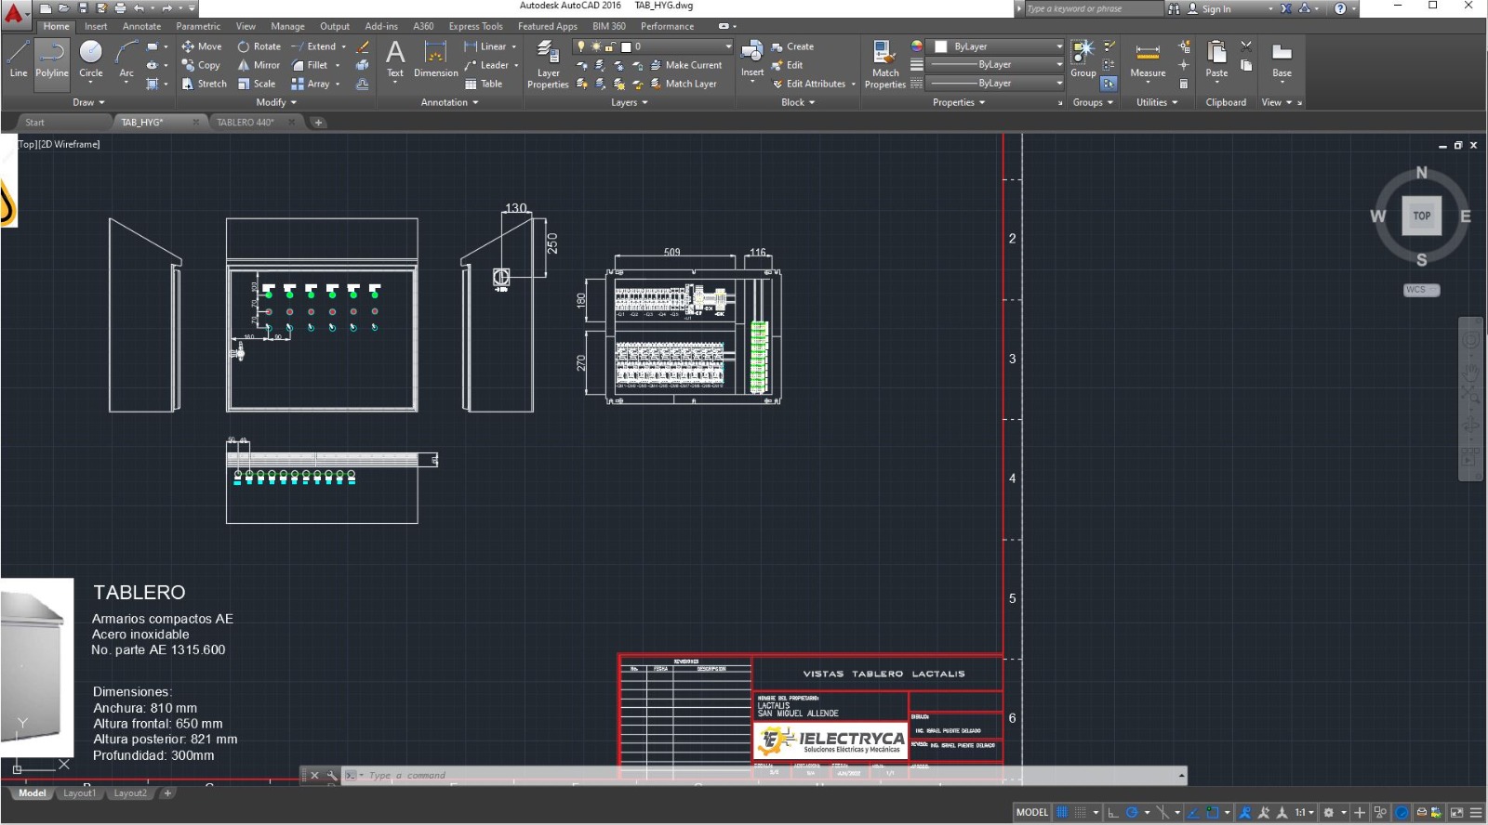
Task: Switch to the Annotate ribbon tab
Action: click(141, 26)
